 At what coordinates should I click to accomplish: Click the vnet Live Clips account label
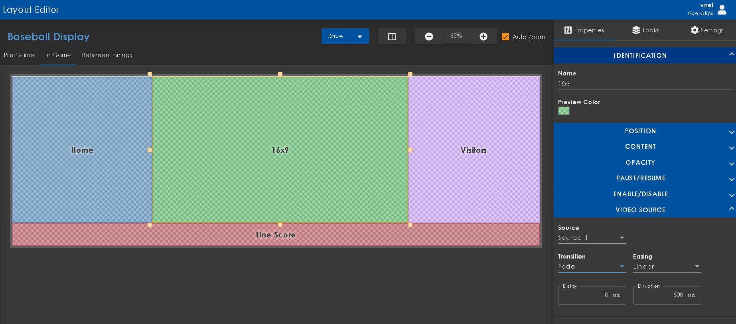700,9
